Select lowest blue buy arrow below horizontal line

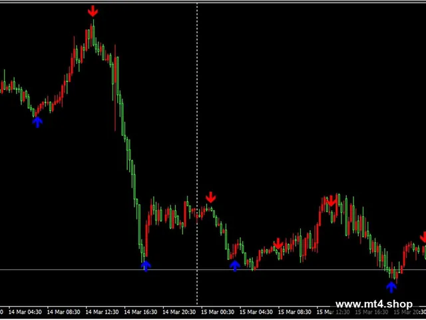coord(391,287)
